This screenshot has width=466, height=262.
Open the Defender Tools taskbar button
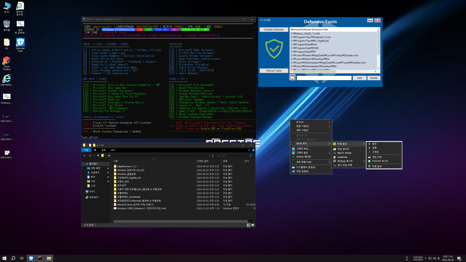31,258
